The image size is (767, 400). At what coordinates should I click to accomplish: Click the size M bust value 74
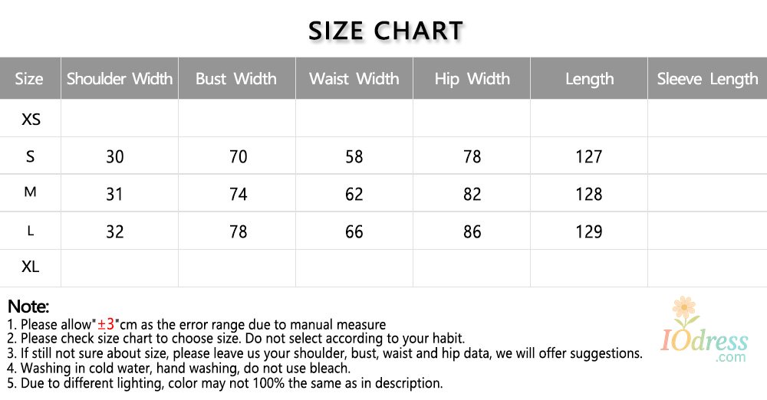pos(239,194)
